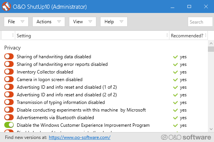214x142 pixels.
Task: Toggle Sharing of handwriting error reports switch
Action: pyautogui.click(x=9, y=64)
